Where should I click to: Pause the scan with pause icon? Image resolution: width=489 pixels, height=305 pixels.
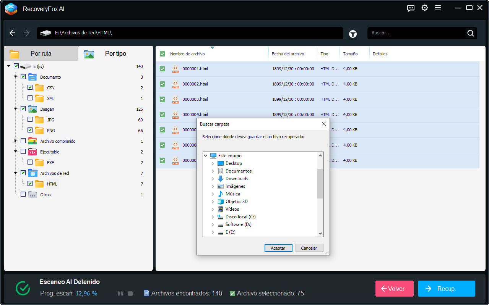tap(120, 294)
